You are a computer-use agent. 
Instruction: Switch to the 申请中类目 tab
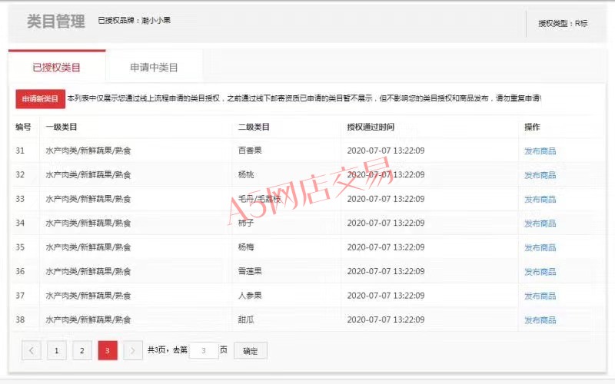point(154,68)
